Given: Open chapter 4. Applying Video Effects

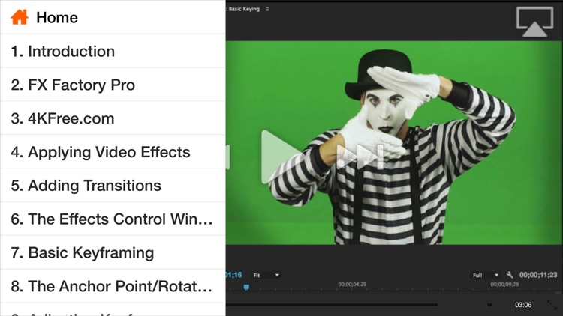Looking at the screenshot, I should (113, 152).
